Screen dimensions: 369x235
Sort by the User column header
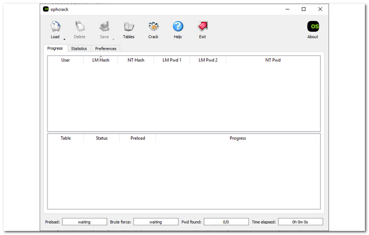(65, 60)
